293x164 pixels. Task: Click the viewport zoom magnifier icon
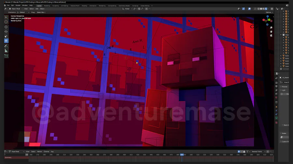[x=271, y=28]
